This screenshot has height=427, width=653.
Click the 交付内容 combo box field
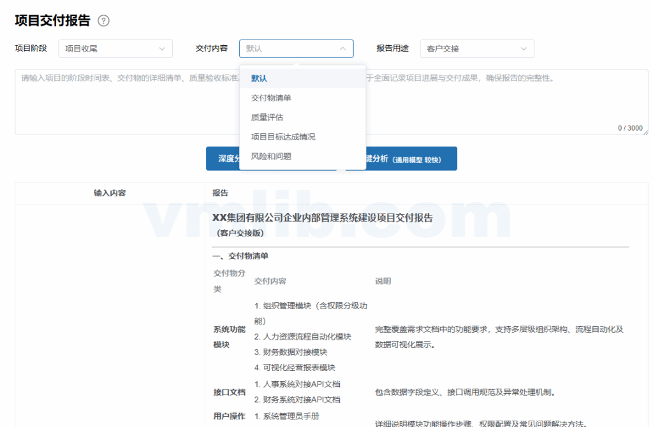[290, 48]
